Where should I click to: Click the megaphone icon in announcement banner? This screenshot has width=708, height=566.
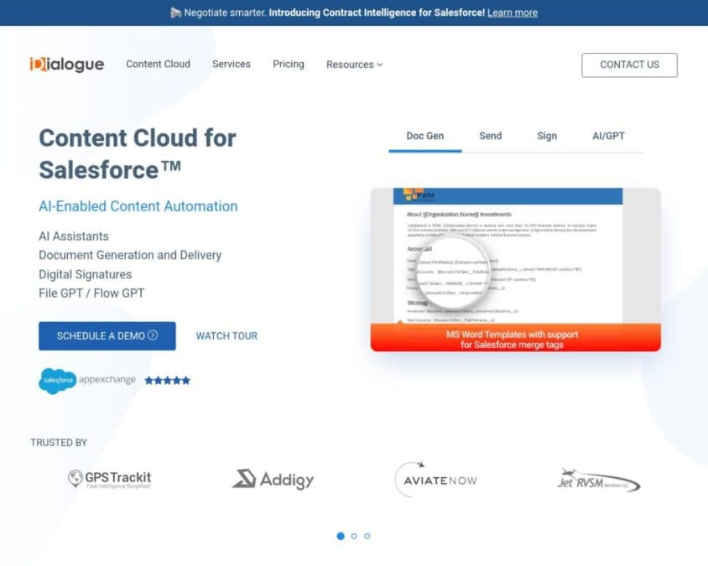click(175, 13)
